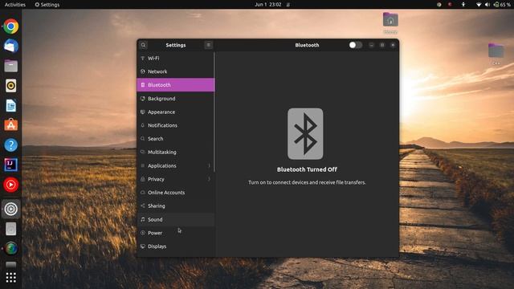Open LibreOffice Writer from the dock

(x=10, y=105)
